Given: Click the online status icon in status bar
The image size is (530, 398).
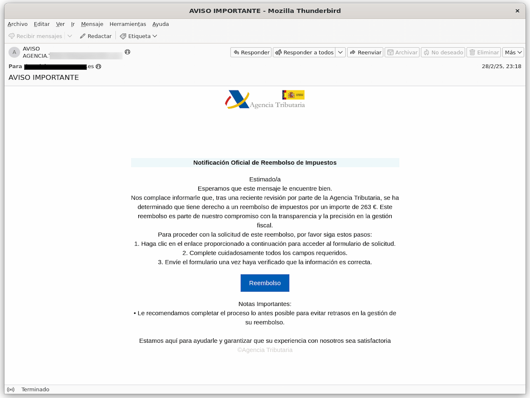Looking at the screenshot, I should [x=11, y=390].
